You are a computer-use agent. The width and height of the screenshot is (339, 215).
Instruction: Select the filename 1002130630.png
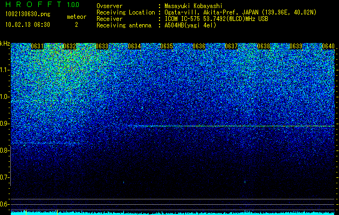pyautogui.click(x=28, y=15)
